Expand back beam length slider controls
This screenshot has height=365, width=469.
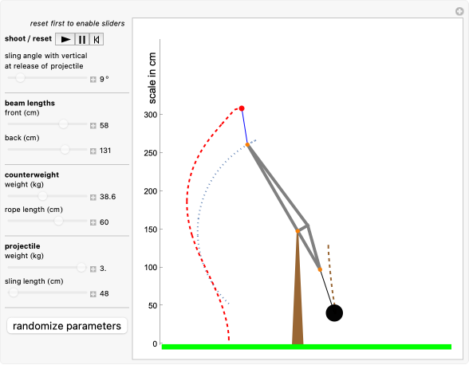click(93, 151)
